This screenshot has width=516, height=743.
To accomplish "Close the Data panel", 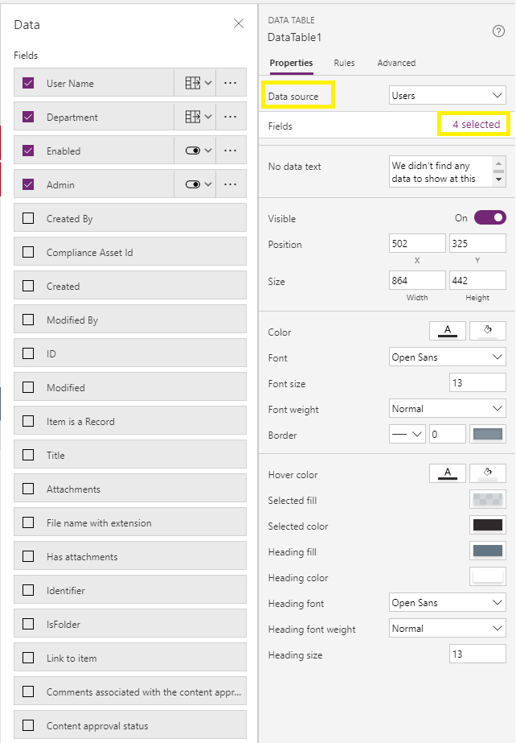I will click(x=239, y=23).
